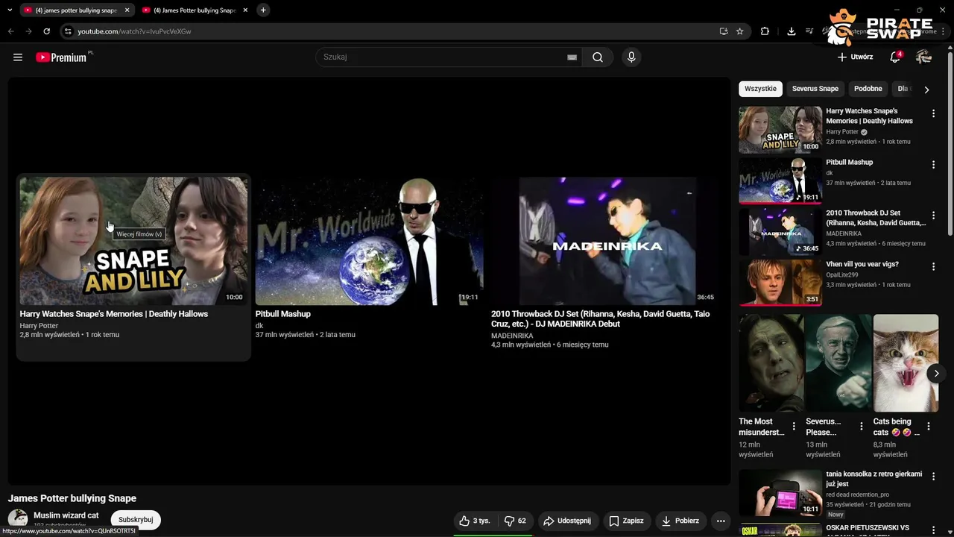Reload the page in the browser
This screenshot has width=954, height=537.
pyautogui.click(x=46, y=31)
